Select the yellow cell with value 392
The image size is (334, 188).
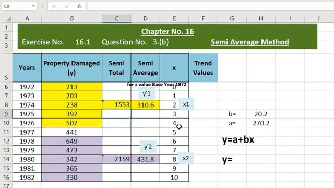72,114
